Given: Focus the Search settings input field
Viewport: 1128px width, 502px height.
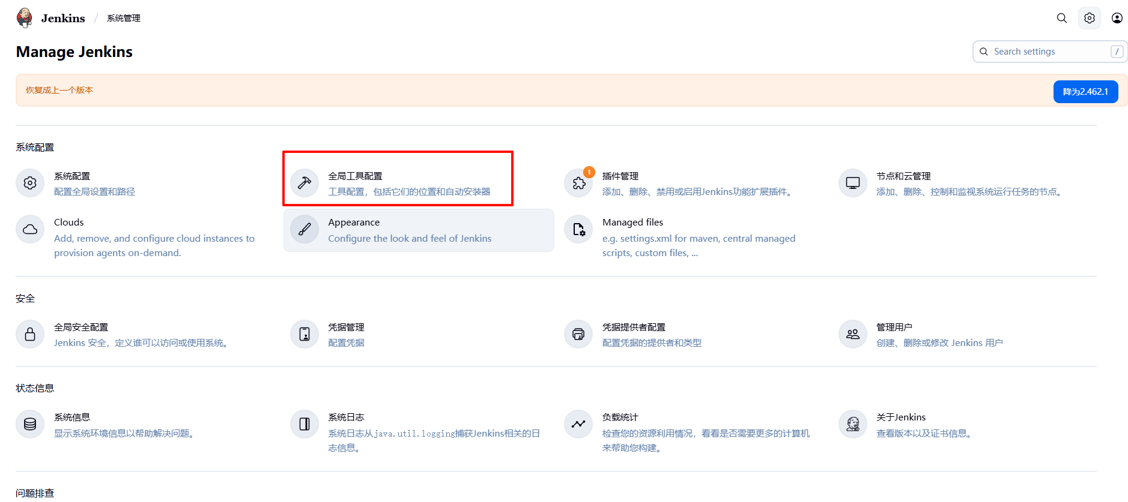Looking at the screenshot, I should pyautogui.click(x=1050, y=52).
